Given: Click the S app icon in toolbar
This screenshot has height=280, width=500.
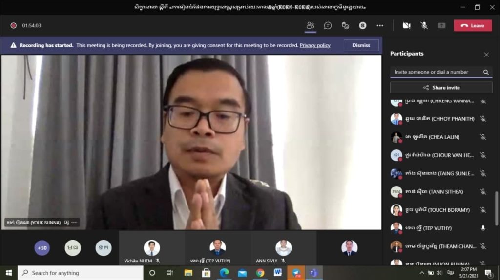Looking at the screenshot, I should coord(363,25).
